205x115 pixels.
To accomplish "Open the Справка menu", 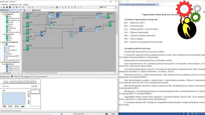I will coord(26,4).
